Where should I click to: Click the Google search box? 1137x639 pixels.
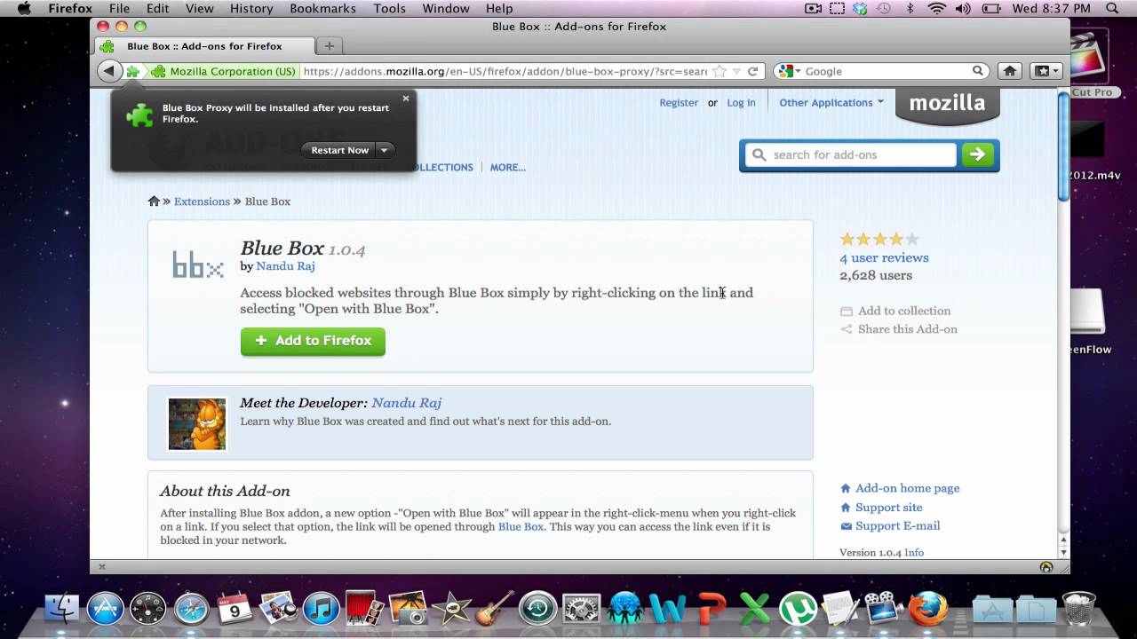(887, 71)
